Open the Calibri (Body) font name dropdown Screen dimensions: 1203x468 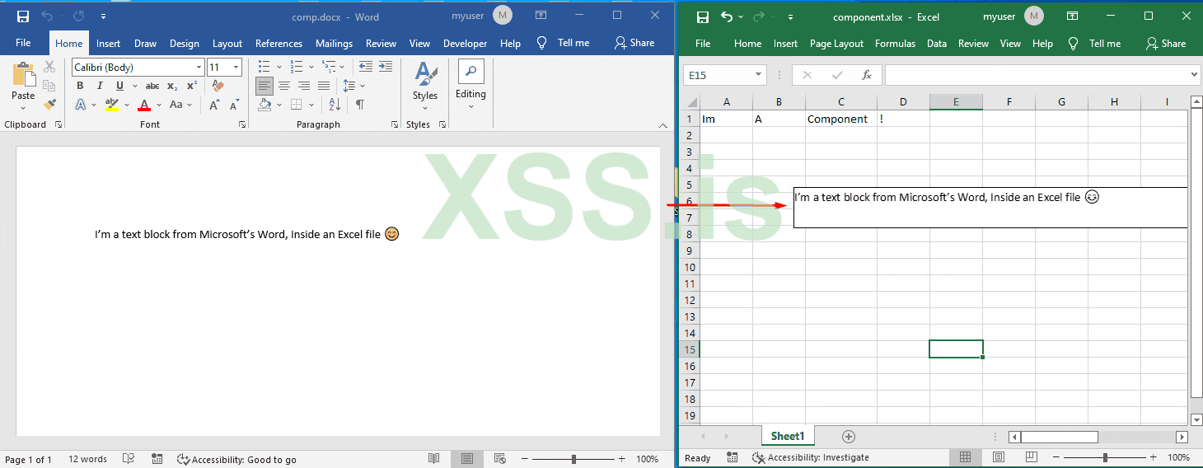(199, 68)
